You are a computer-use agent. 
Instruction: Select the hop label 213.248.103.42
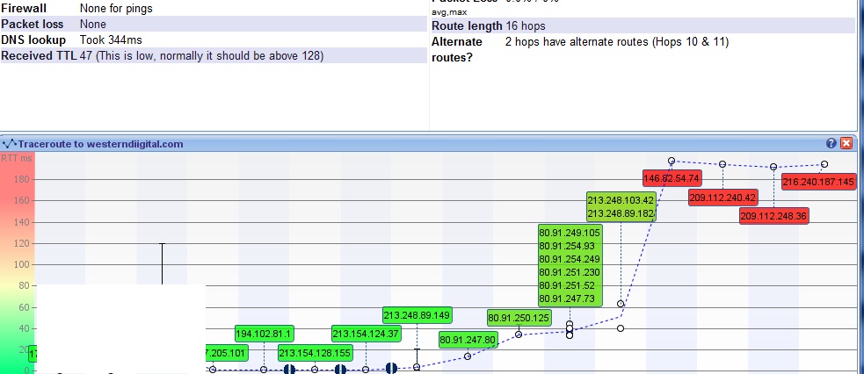[x=621, y=200]
